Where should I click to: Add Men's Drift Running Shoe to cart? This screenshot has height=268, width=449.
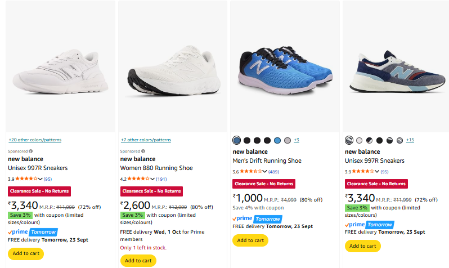[250, 240]
